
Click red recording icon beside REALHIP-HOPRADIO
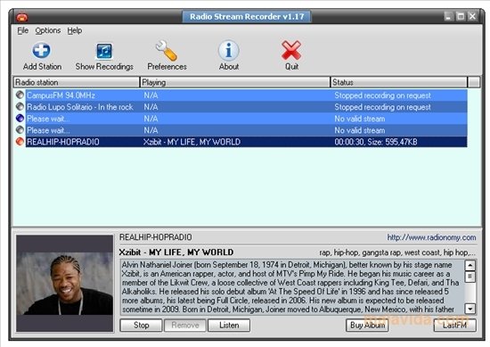pos(20,142)
